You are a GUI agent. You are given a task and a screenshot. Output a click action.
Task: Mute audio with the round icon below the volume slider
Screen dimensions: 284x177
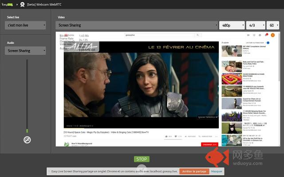point(27,140)
